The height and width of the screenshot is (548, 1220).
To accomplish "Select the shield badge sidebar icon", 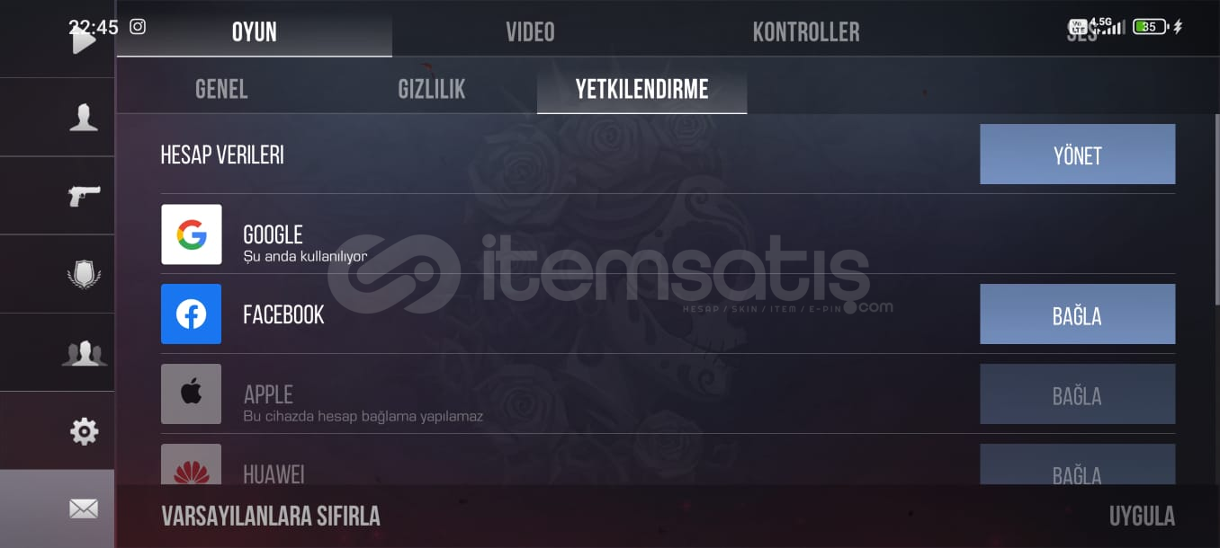I will point(84,274).
